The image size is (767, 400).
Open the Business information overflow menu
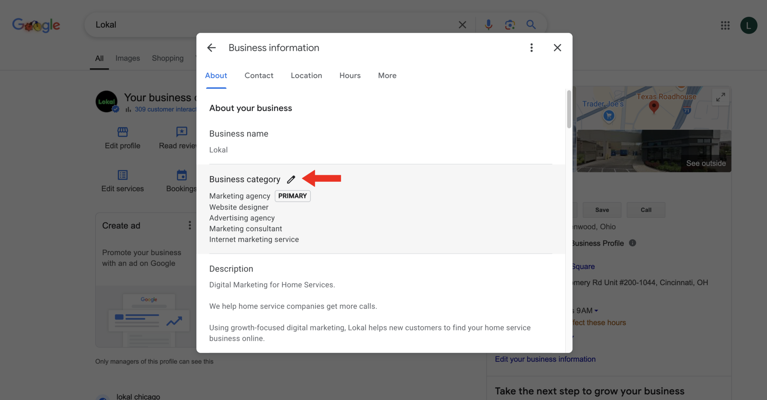tap(531, 47)
